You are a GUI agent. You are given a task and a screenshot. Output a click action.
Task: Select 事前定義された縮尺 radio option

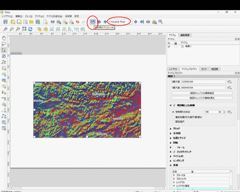point(173,117)
